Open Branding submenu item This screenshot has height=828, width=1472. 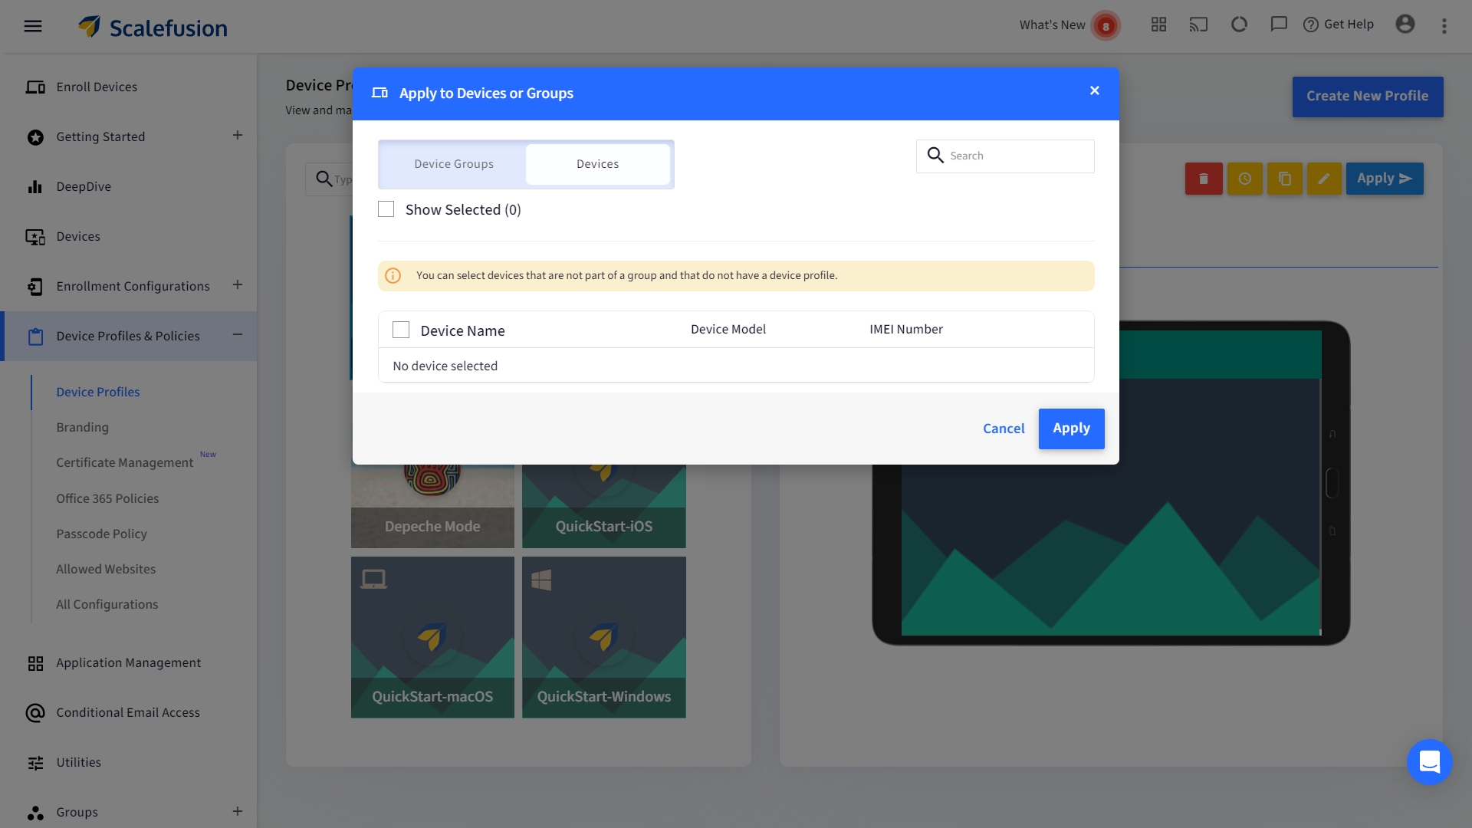[x=82, y=428]
